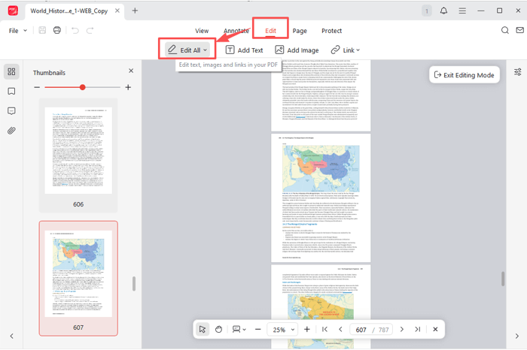
Task: Close the floating bottom toolbar
Action: (x=435, y=329)
